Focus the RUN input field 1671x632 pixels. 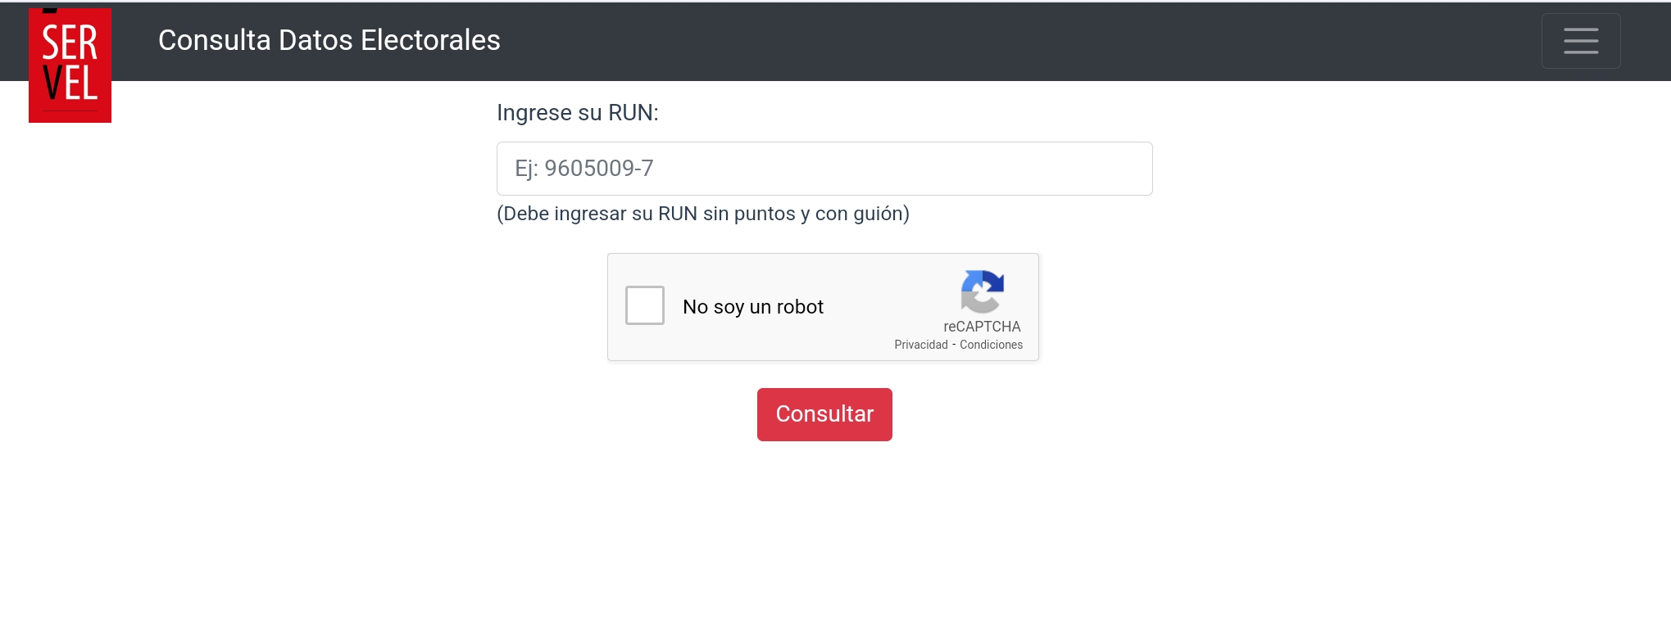coord(824,169)
